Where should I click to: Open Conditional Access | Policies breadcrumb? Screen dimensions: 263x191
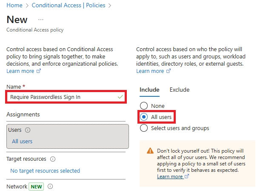68,6
